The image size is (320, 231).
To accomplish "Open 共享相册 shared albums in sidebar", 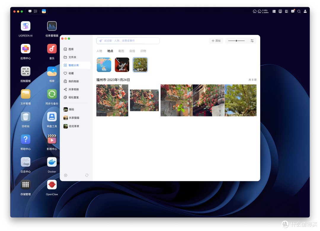I will click(x=76, y=89).
